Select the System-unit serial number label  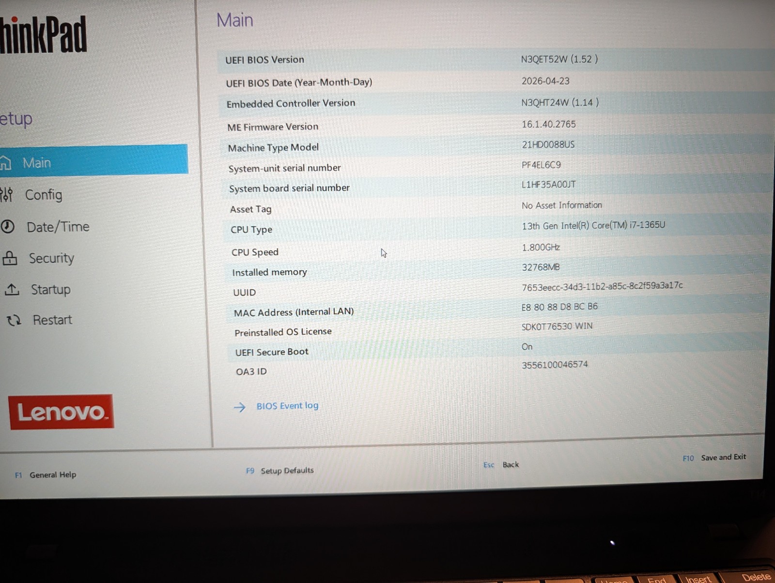tap(285, 169)
